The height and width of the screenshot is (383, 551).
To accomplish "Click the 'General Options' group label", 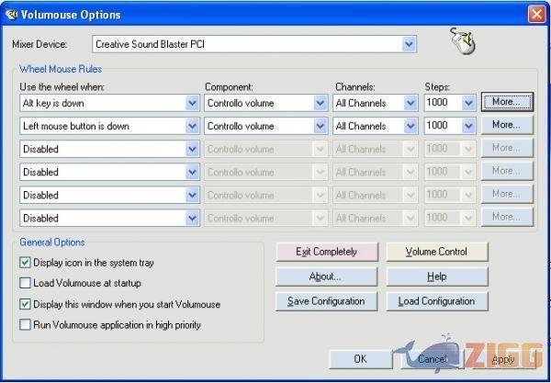I will (52, 242).
